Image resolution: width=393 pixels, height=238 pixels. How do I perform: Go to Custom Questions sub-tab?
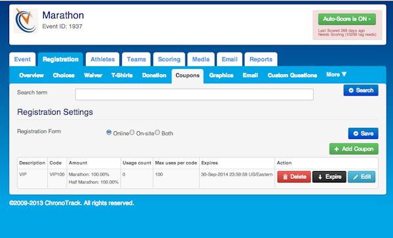click(292, 75)
